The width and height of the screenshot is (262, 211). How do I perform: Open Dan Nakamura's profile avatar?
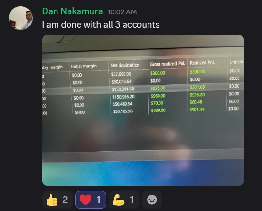click(21, 18)
